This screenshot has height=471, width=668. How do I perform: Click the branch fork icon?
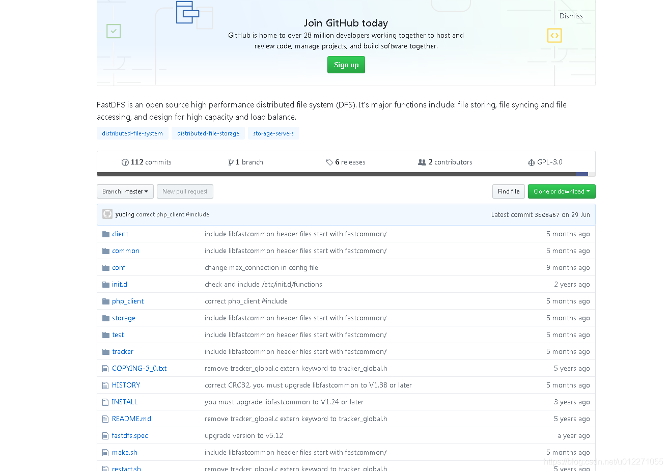pos(231,162)
